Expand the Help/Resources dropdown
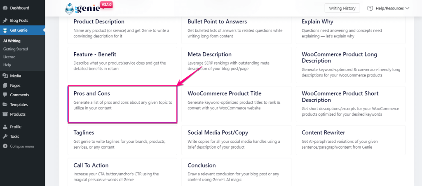 388,8
